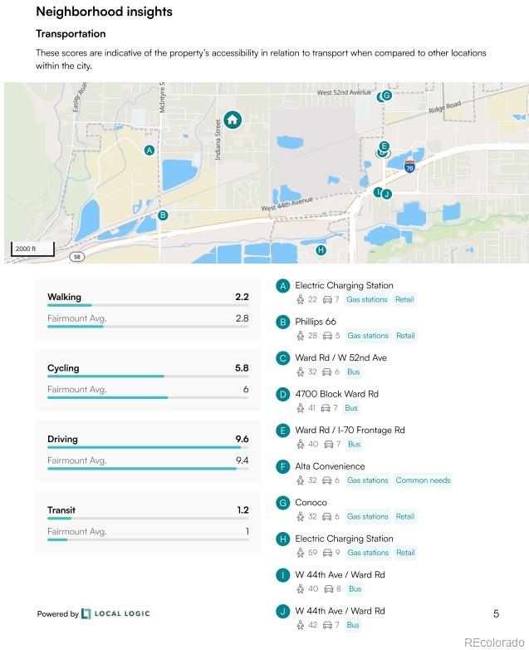
Task: Click list badge H for Electric Charging Station
Action: tap(283, 539)
